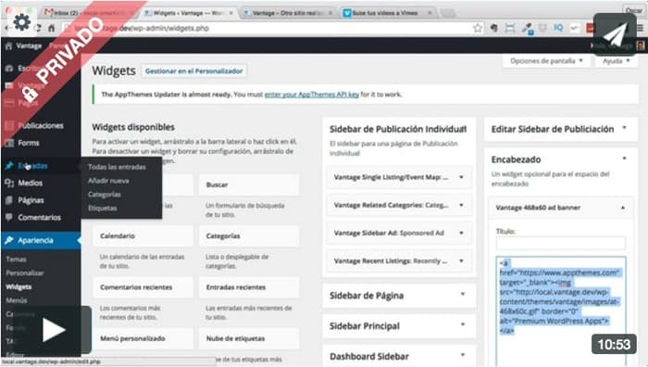The width and height of the screenshot is (648, 367).
Task: Click Gestionar en el Personalizador button
Action: 193,71
